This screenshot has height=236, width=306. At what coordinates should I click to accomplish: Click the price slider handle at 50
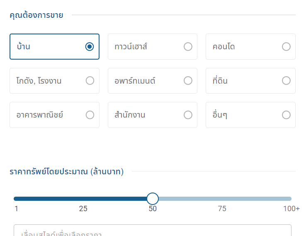pos(153,199)
